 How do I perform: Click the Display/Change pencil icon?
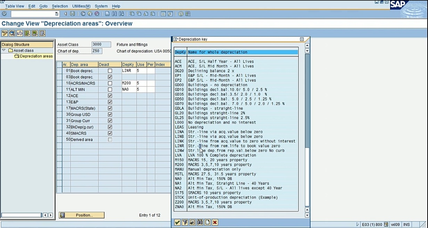(5, 33)
